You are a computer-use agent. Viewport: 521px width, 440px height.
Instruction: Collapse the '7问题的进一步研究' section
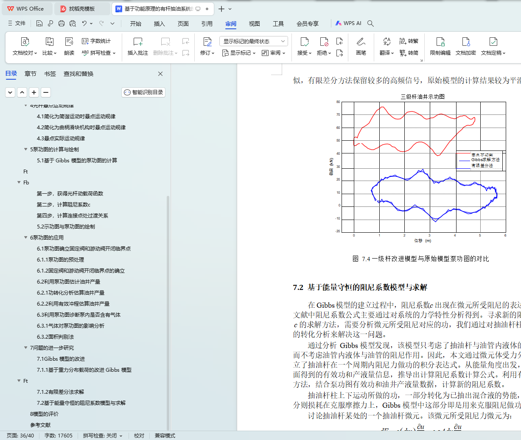point(26,348)
